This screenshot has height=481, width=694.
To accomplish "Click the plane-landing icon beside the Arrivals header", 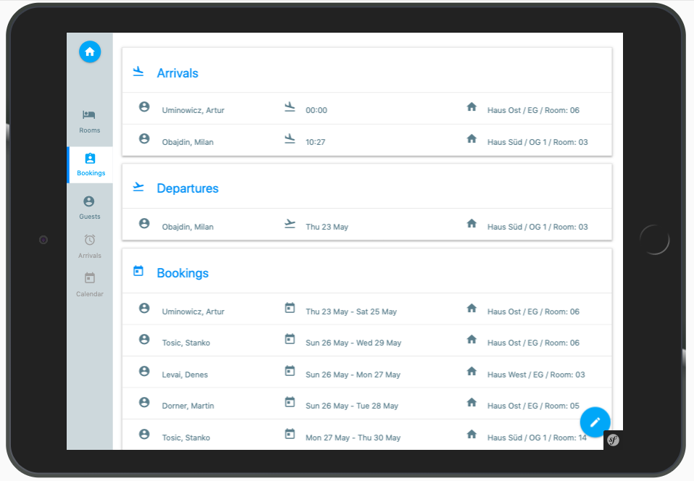I will (138, 71).
